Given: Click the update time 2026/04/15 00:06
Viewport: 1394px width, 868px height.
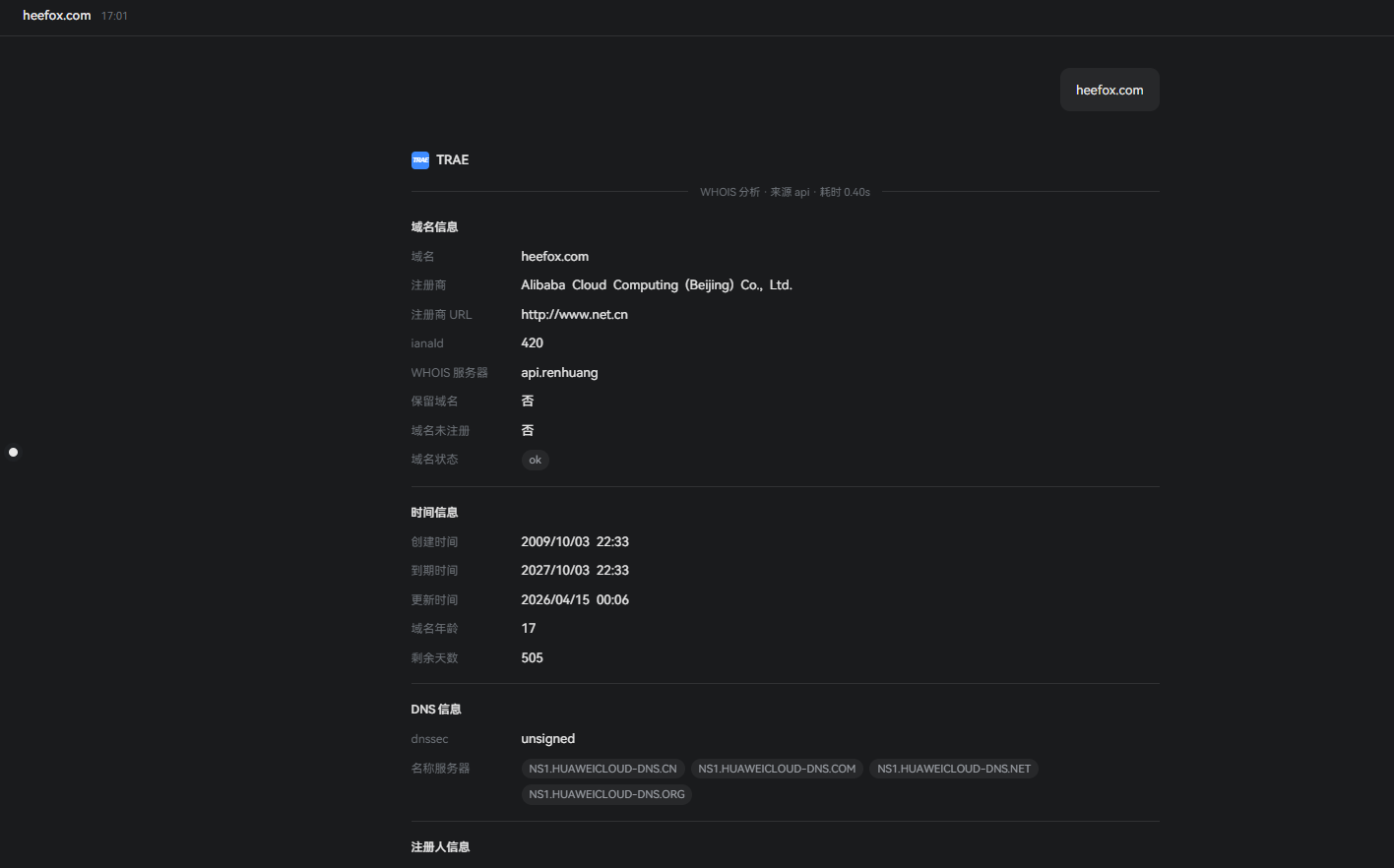Looking at the screenshot, I should click(x=575, y=600).
